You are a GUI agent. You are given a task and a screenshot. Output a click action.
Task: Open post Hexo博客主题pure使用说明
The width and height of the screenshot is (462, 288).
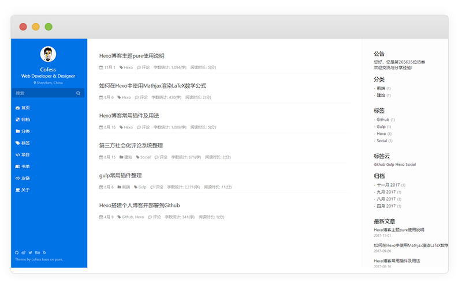[x=132, y=56]
